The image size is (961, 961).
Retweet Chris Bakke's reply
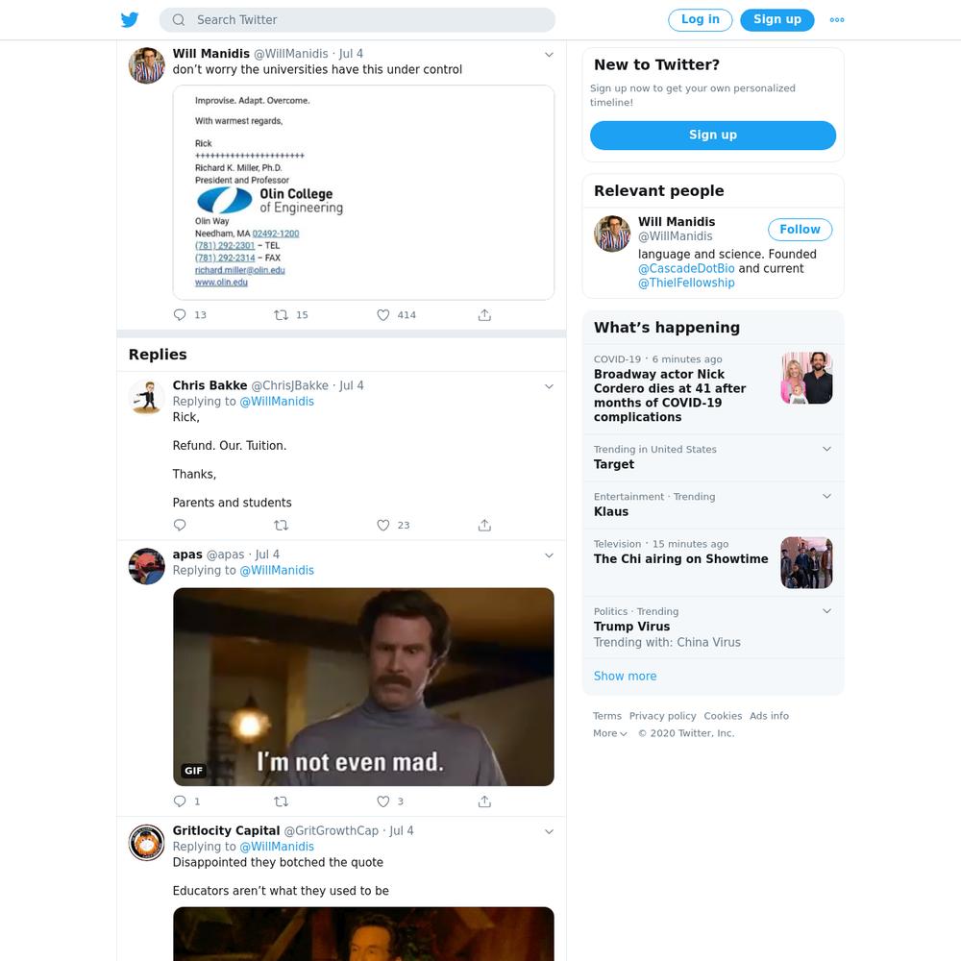pos(281,526)
